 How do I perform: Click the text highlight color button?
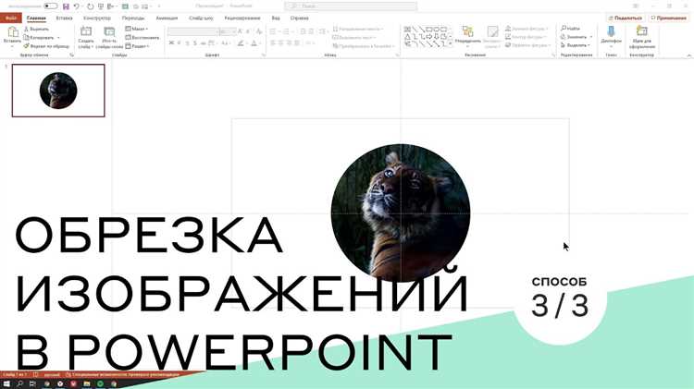point(242,43)
